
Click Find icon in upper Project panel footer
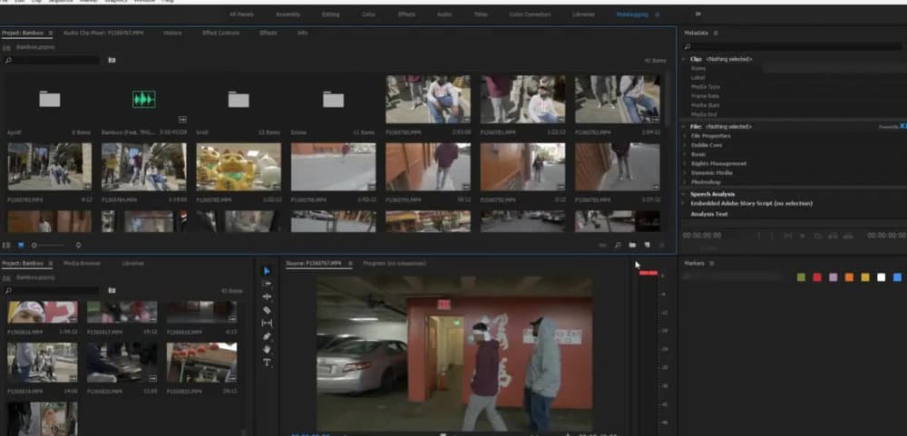click(x=618, y=245)
